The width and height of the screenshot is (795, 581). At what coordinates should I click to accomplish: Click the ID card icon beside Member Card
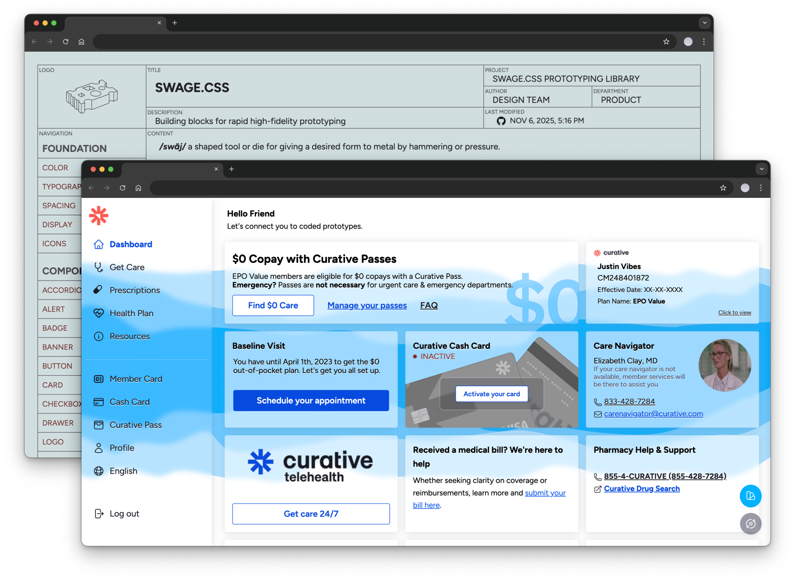point(99,379)
